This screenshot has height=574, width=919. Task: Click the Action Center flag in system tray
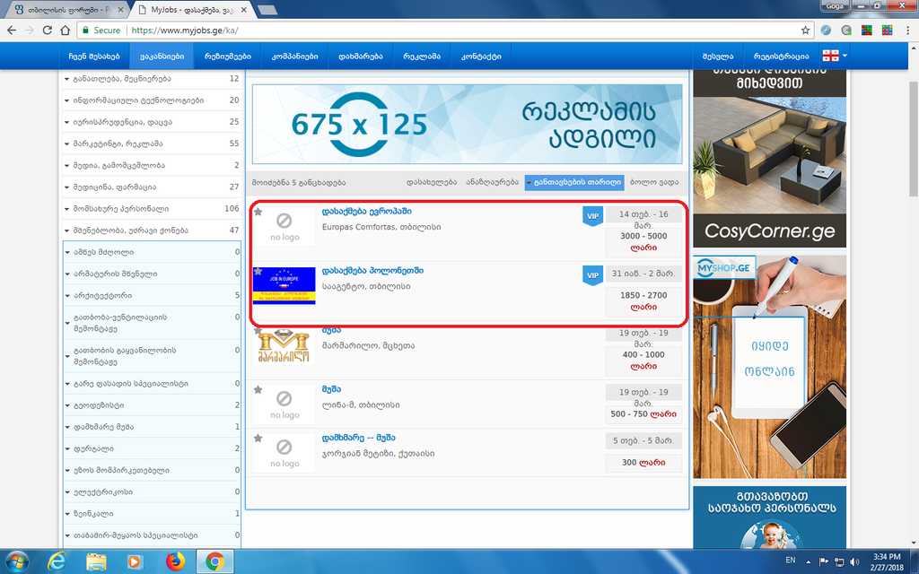824,561
